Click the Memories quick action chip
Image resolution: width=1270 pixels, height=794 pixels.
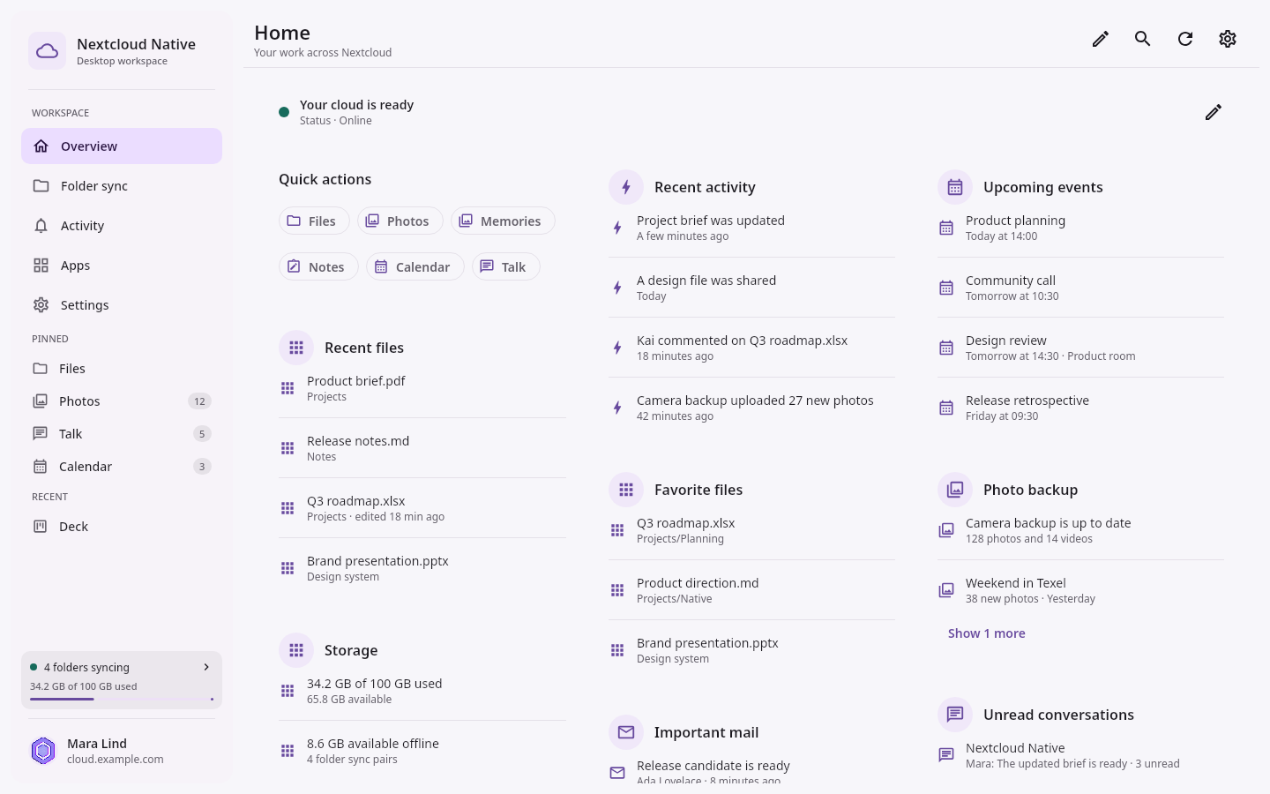click(x=503, y=221)
